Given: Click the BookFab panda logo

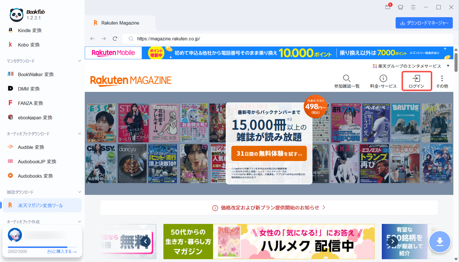Looking at the screenshot, I should tap(16, 15).
